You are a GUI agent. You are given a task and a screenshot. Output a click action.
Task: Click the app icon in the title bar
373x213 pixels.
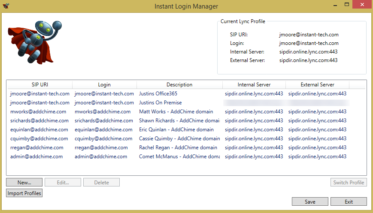(x=6, y=6)
